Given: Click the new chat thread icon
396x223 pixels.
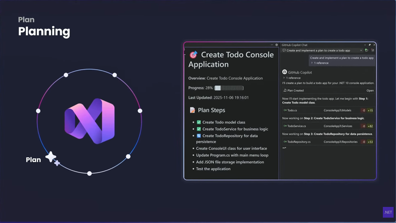Looking at the screenshot, I should pos(366,50).
